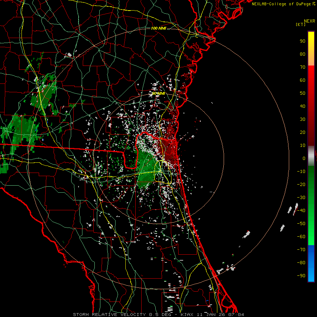The width and height of the screenshot is (317, 317).
Task: Click the blue bottom segment of color bar
Action: 311,263
